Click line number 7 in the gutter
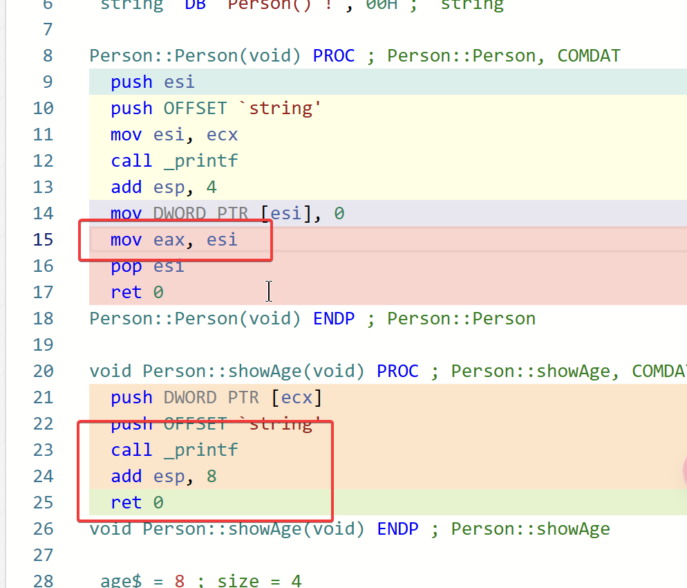 coord(48,30)
